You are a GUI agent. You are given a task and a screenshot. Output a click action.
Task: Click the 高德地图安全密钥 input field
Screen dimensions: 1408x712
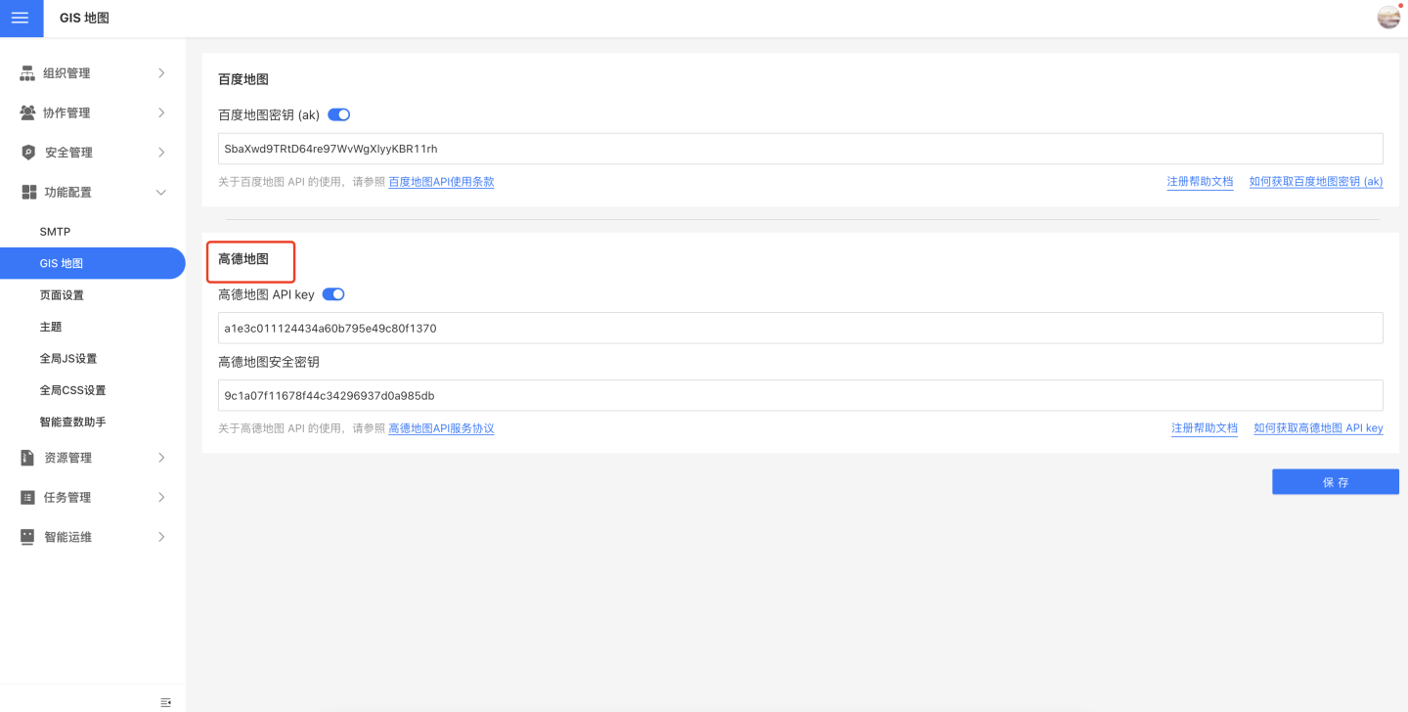(x=800, y=395)
